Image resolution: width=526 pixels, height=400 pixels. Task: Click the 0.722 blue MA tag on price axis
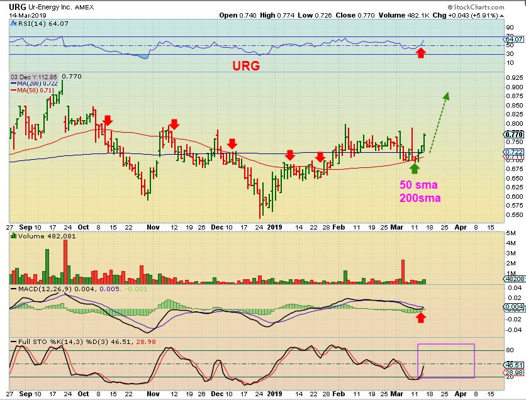click(x=513, y=152)
